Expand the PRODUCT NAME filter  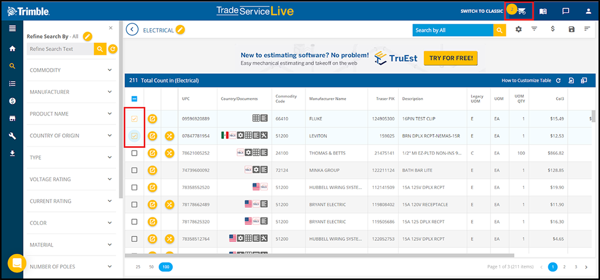pos(71,114)
